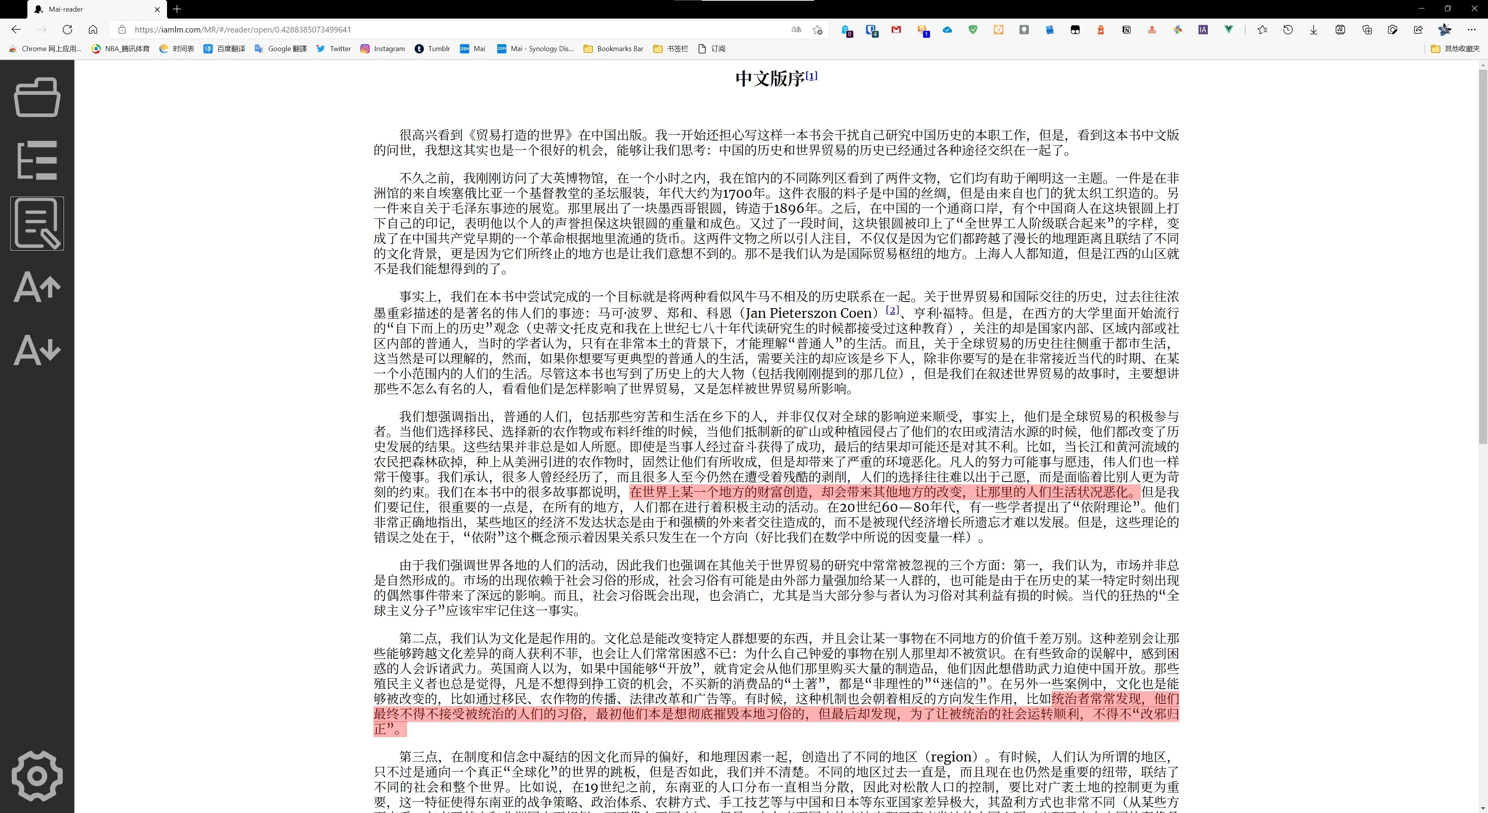
Task: View site information via the lock icon
Action: pyautogui.click(x=121, y=29)
